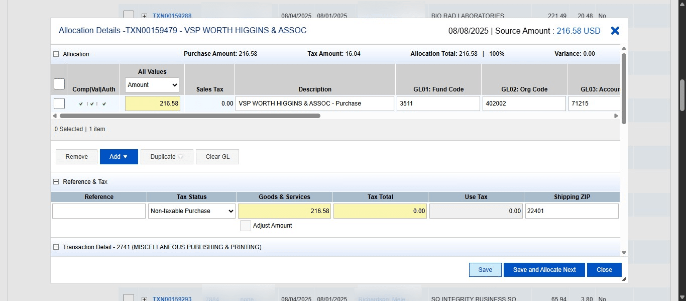Select the allocation row checkbox
This screenshot has height=301, width=686.
[59, 103]
